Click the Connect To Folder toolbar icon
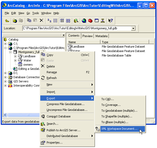 click(x=15, y=20)
